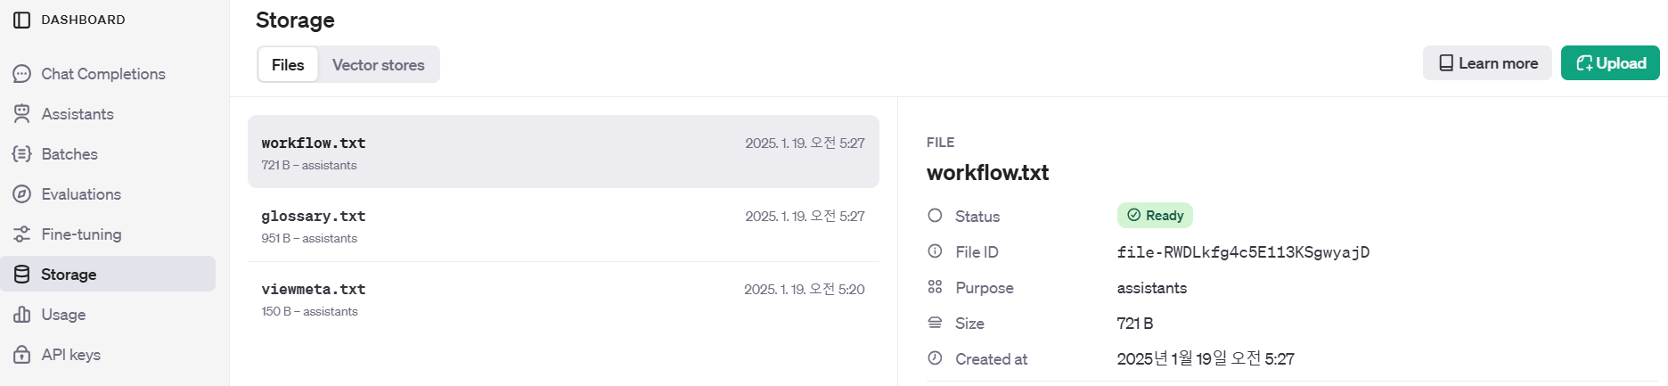Click the file ID text value
This screenshot has width=1668, height=386.
point(1243,252)
